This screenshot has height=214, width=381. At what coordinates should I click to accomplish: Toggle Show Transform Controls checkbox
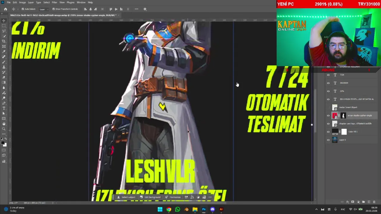point(54,9)
